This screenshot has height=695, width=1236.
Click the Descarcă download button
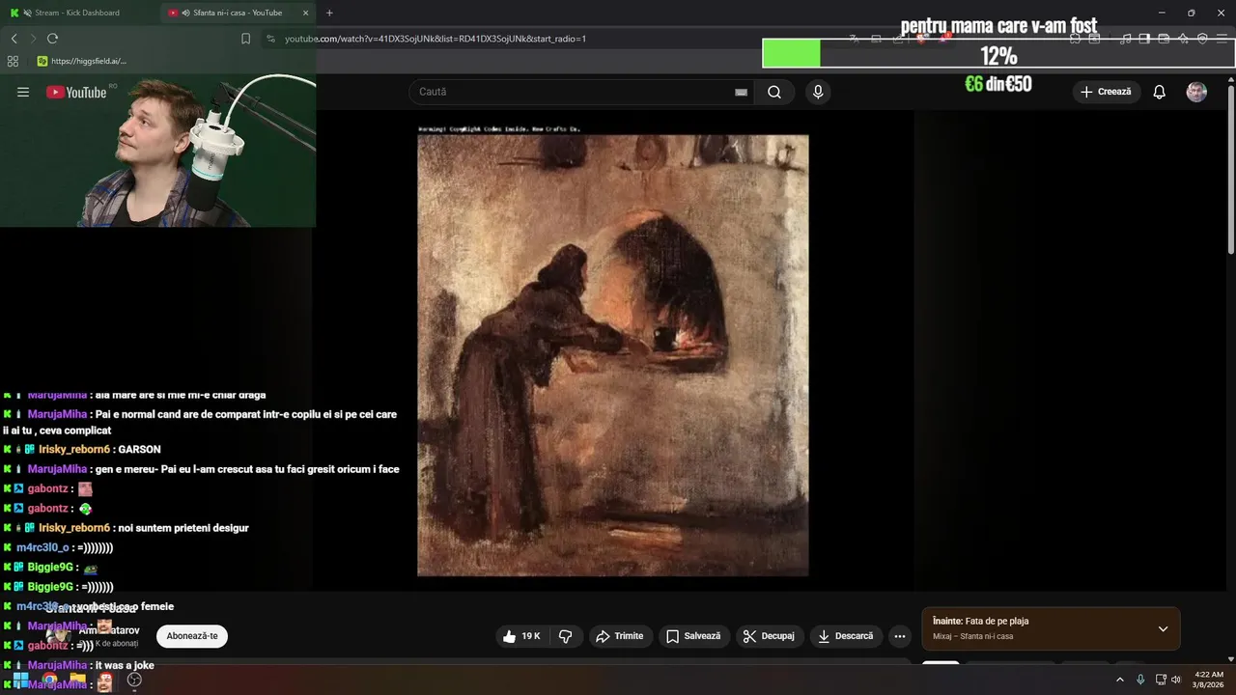(845, 636)
